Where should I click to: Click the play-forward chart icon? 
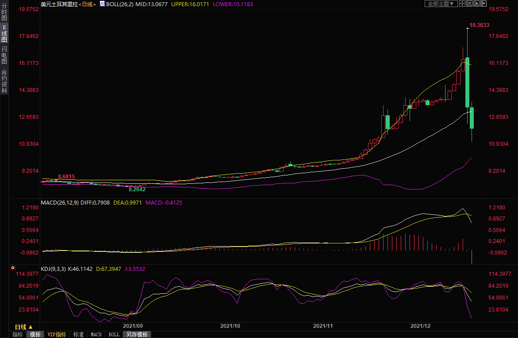(476, 4)
